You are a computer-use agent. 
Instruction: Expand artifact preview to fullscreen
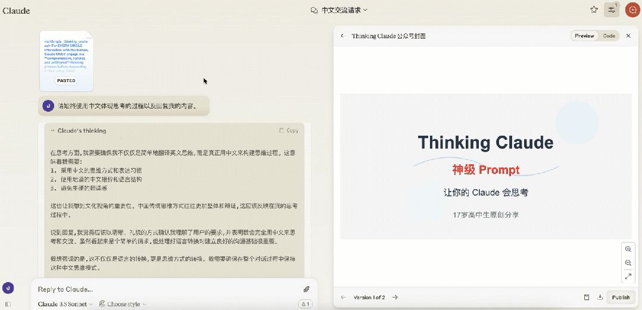click(x=628, y=277)
